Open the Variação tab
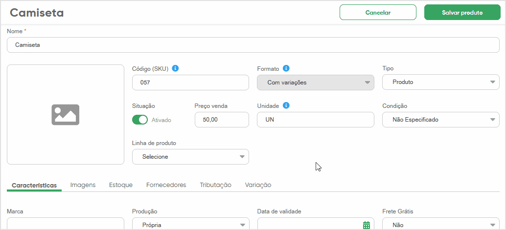This screenshot has height=230, width=506. (258, 185)
